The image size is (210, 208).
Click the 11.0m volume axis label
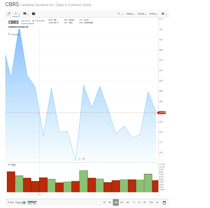[x=162, y=164]
